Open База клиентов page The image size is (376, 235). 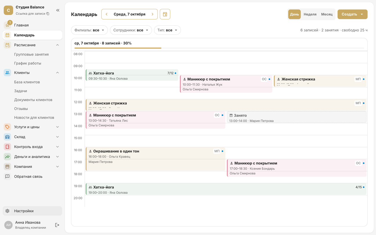[x=27, y=82]
